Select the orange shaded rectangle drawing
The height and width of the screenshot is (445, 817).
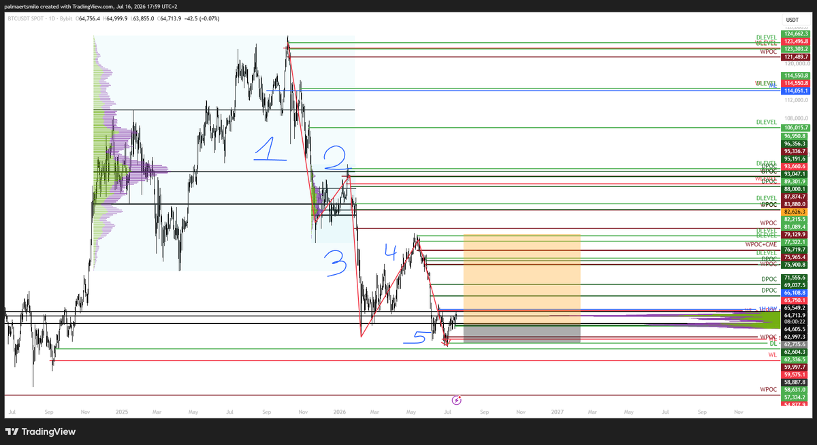(x=522, y=280)
